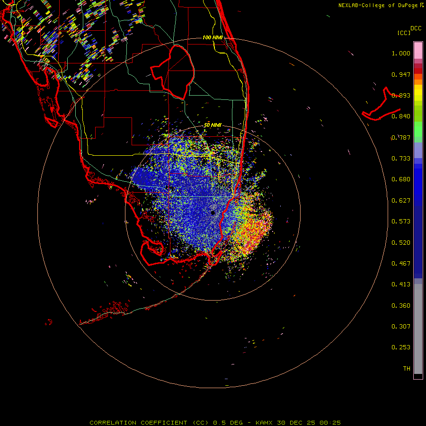
Task: Click the 1.000 value on the scale
Action: (401, 53)
